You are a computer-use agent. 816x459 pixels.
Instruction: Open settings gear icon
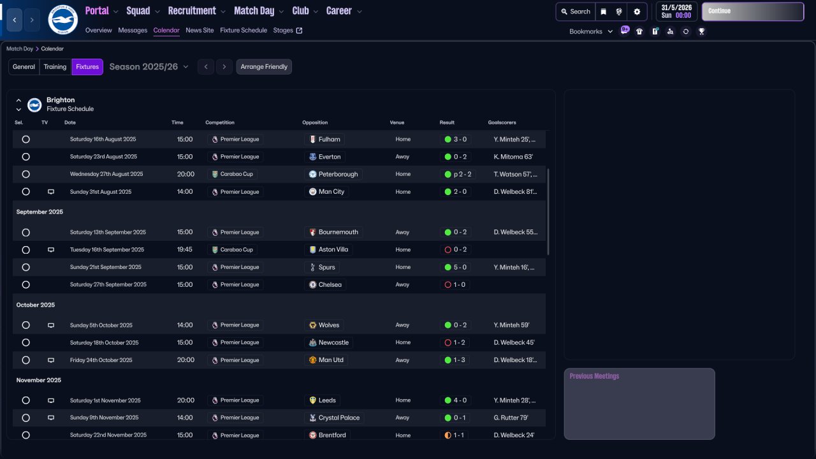637,11
